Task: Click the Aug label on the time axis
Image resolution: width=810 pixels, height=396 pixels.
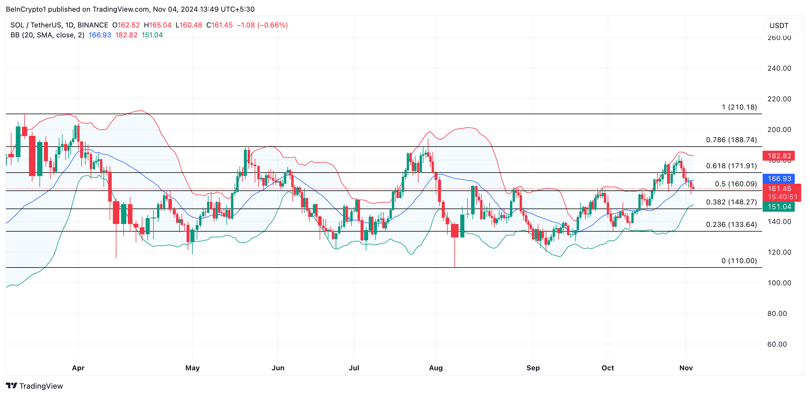Action: point(435,368)
